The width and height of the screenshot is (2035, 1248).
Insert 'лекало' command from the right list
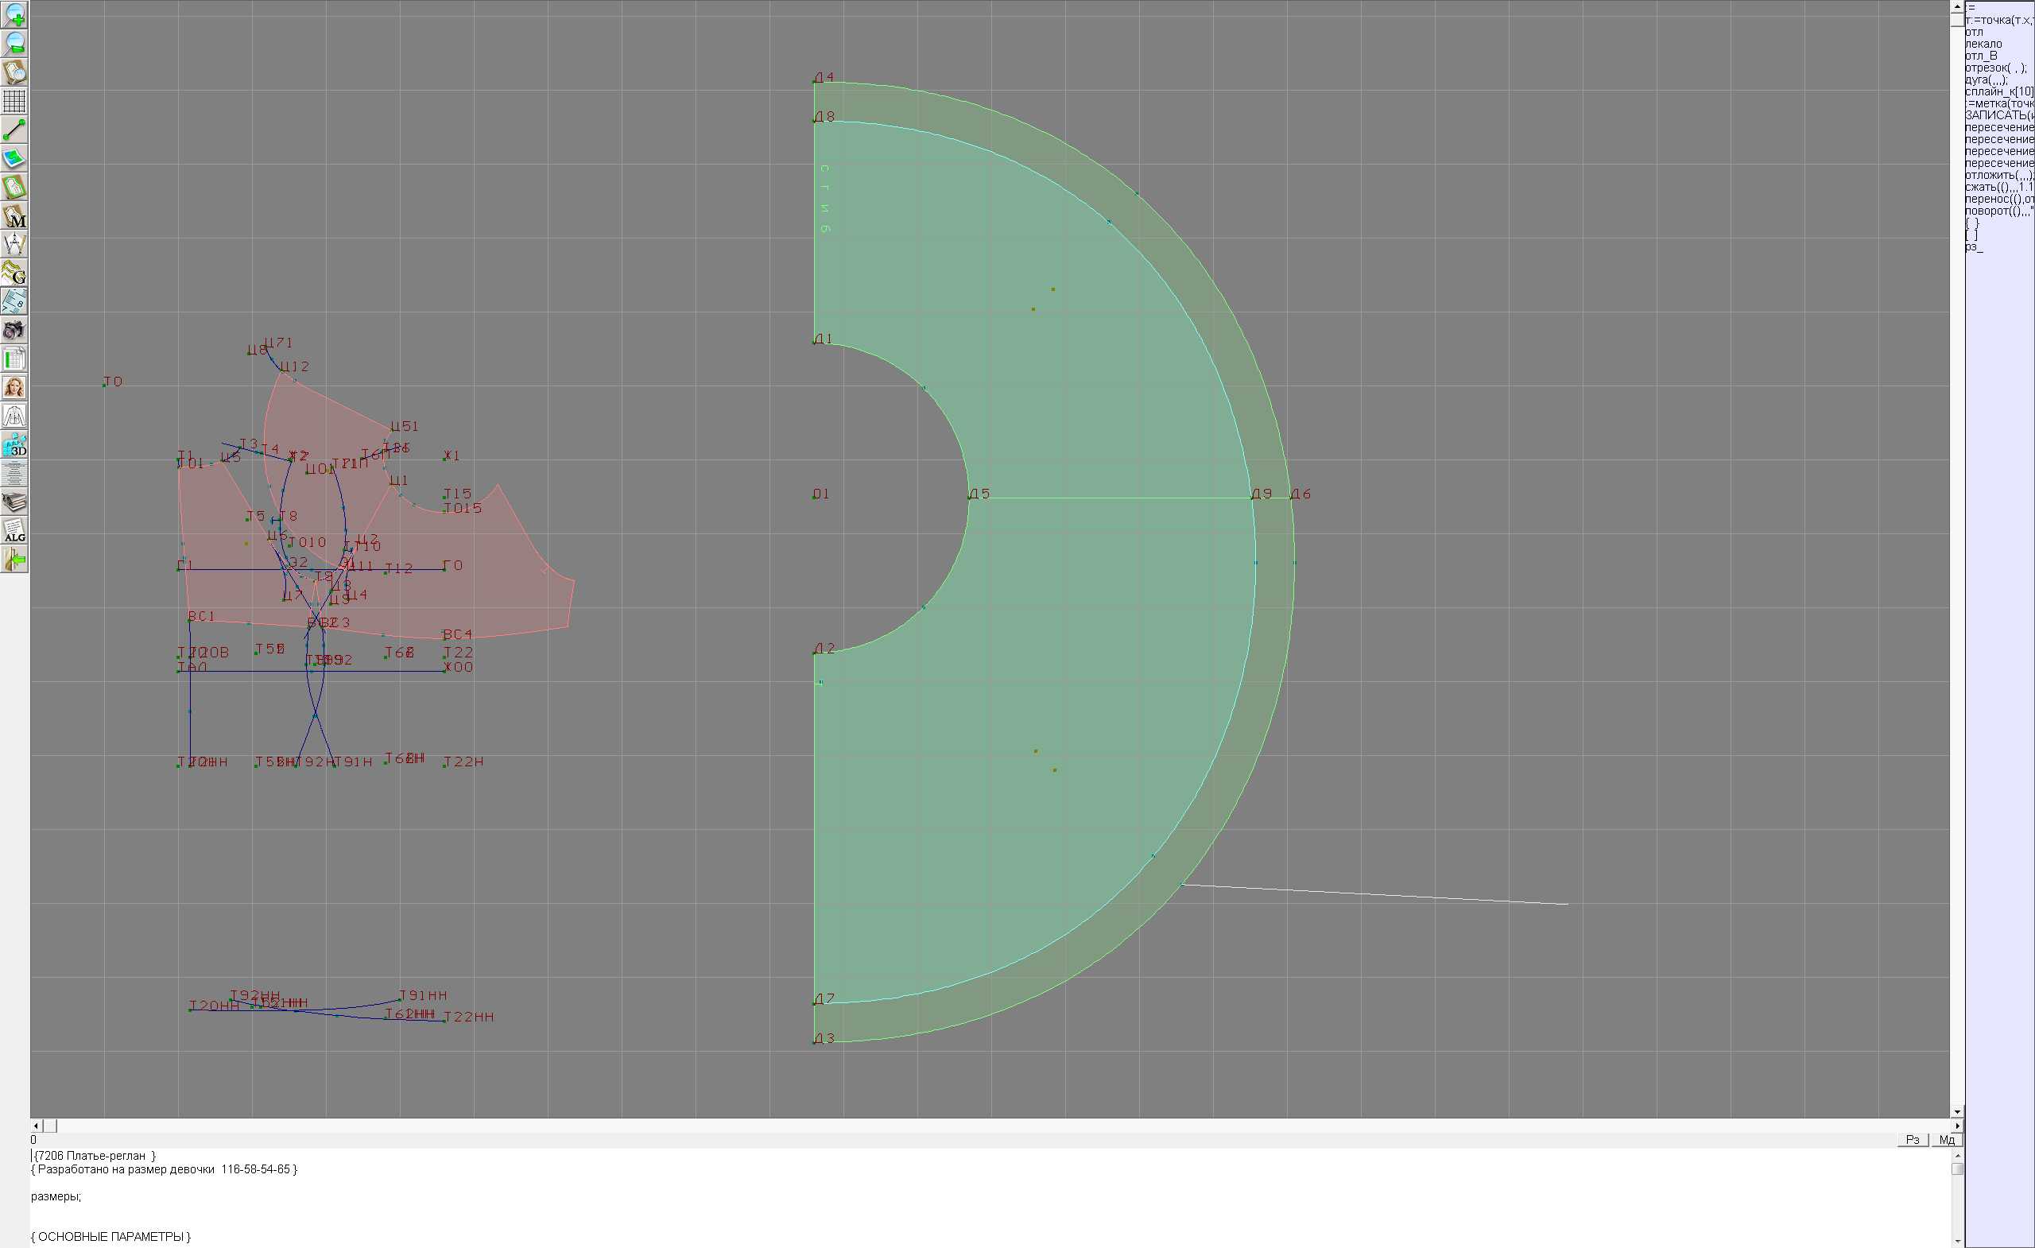[x=1983, y=44]
